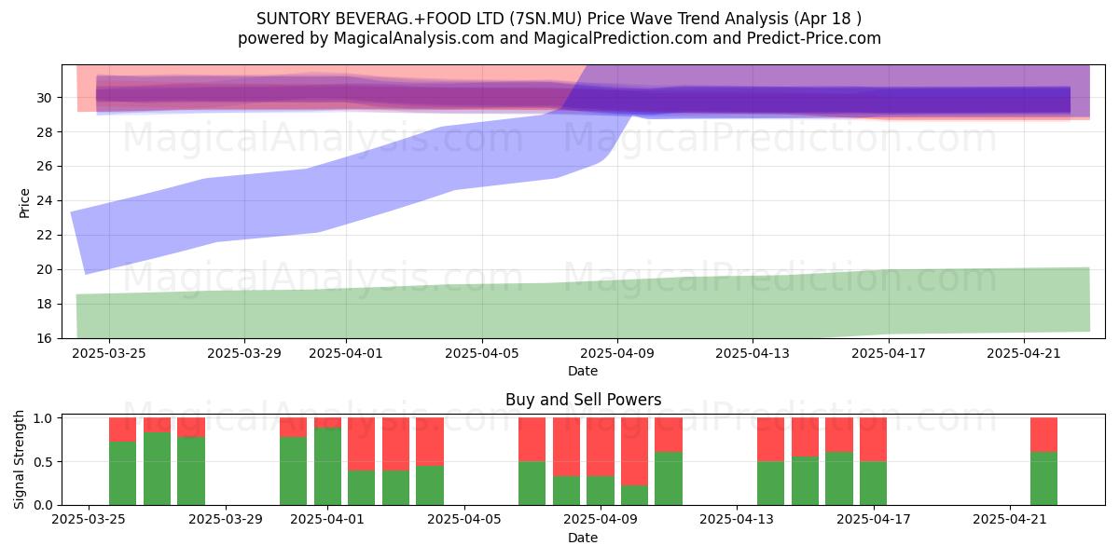This screenshot has width=1119, height=559.
Task: Click the 'powered by MagicalAnalysis.com' subtitle line
Action: click(559, 38)
